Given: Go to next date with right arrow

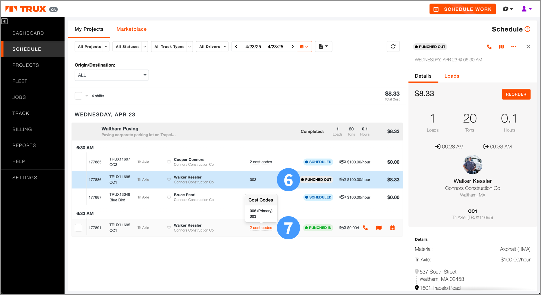Looking at the screenshot, I should point(293,47).
